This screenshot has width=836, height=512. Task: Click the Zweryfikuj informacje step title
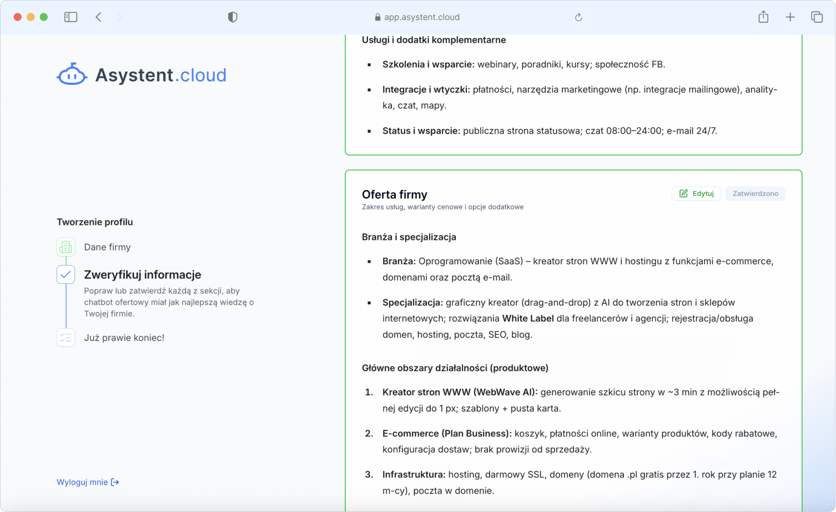point(143,275)
